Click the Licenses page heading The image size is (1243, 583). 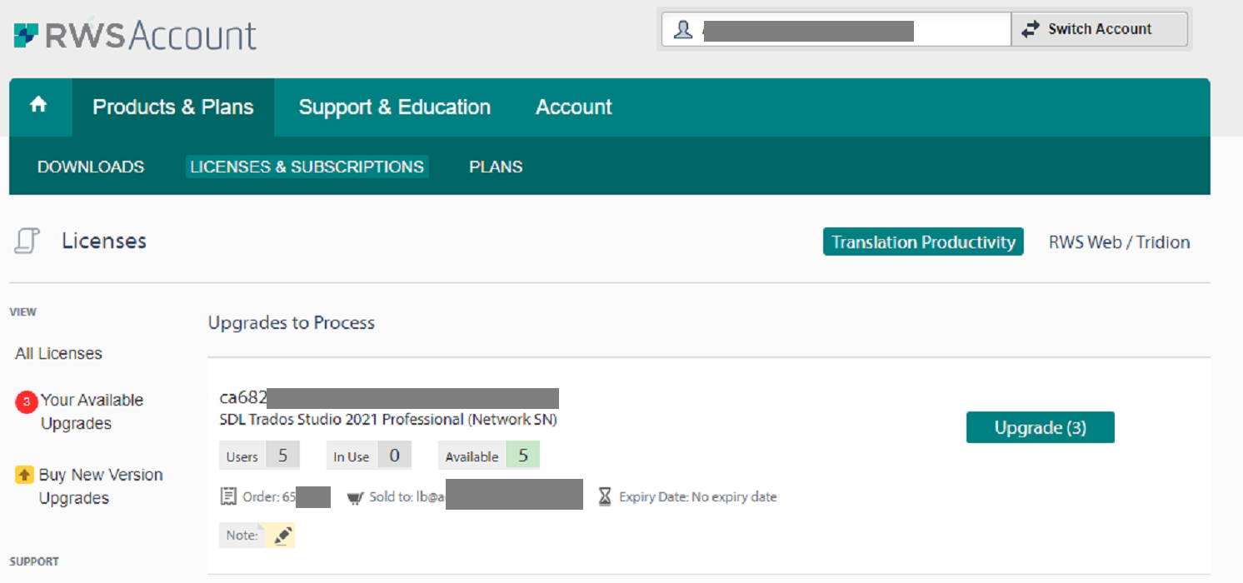(104, 242)
